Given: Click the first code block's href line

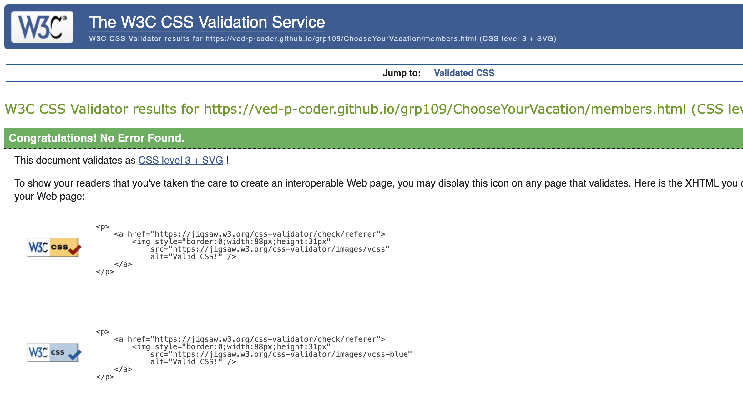Looking at the screenshot, I should (x=250, y=234).
